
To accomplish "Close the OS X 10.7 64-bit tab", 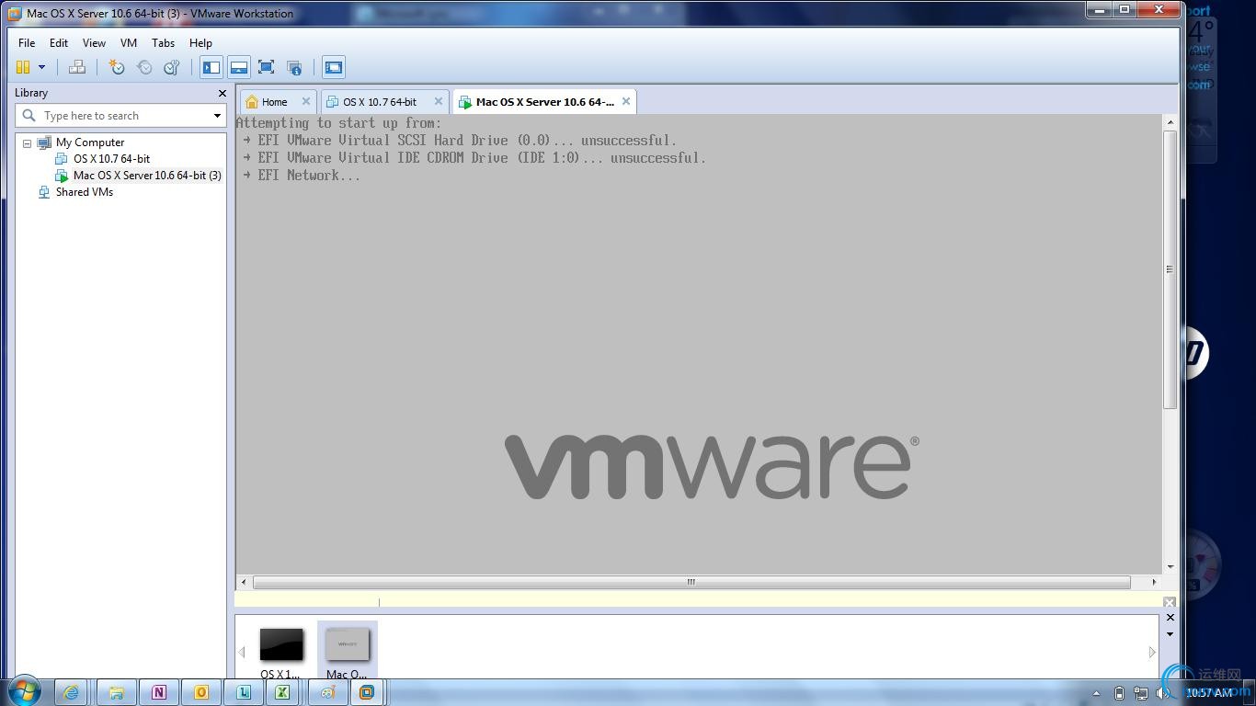I will [439, 101].
